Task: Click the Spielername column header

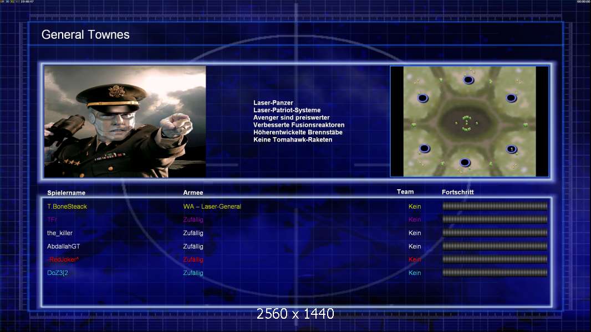Action: click(x=67, y=193)
